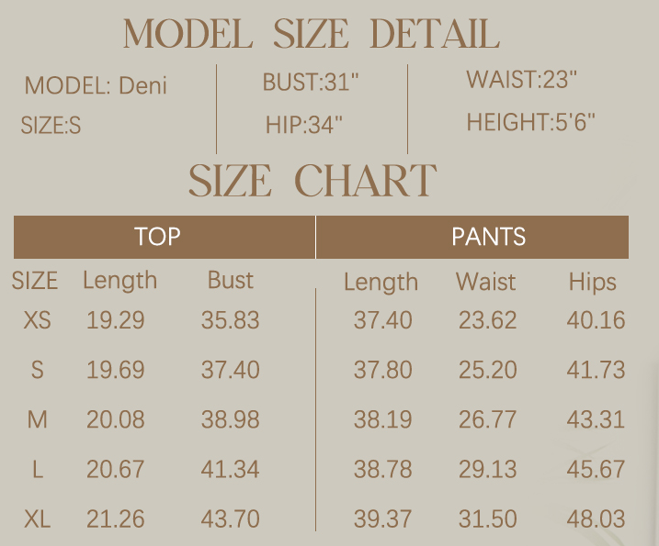The image size is (659, 546).
Task: Click the Waist column header
Action: coord(485,282)
